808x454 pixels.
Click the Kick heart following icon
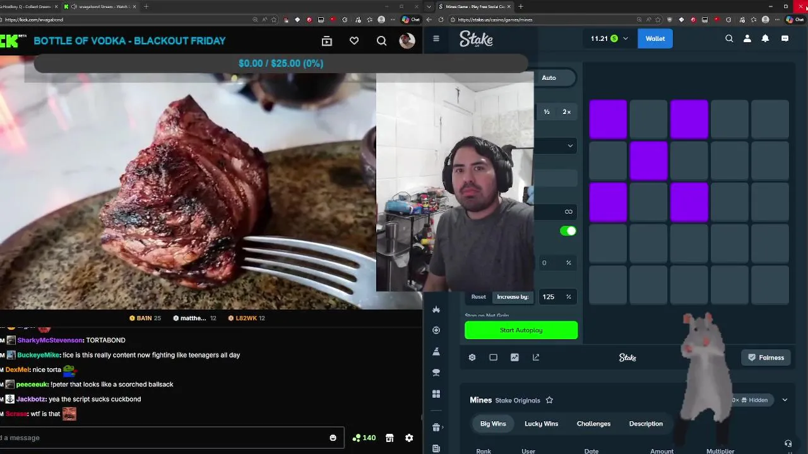tap(354, 41)
